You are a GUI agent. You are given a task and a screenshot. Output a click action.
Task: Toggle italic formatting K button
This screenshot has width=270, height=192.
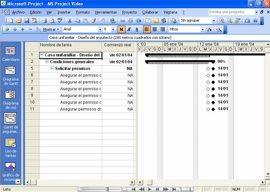[x=129, y=29]
